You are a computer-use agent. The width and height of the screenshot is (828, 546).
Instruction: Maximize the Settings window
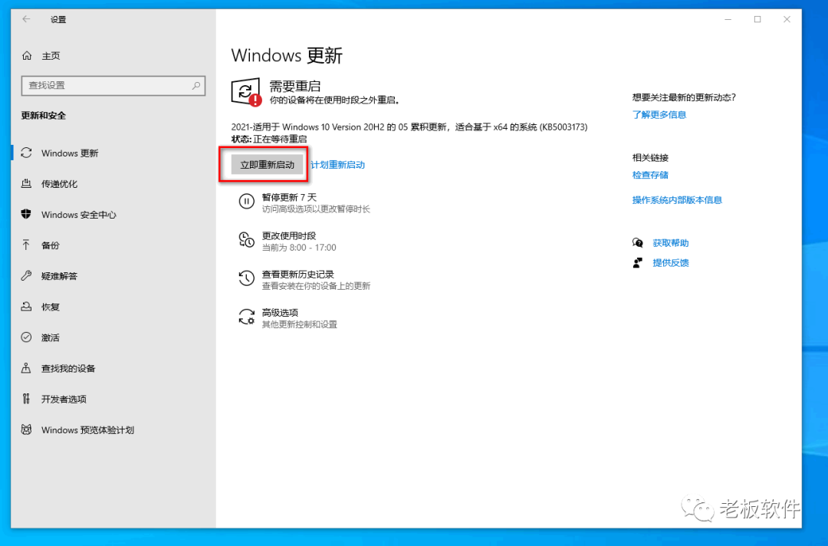[757, 19]
